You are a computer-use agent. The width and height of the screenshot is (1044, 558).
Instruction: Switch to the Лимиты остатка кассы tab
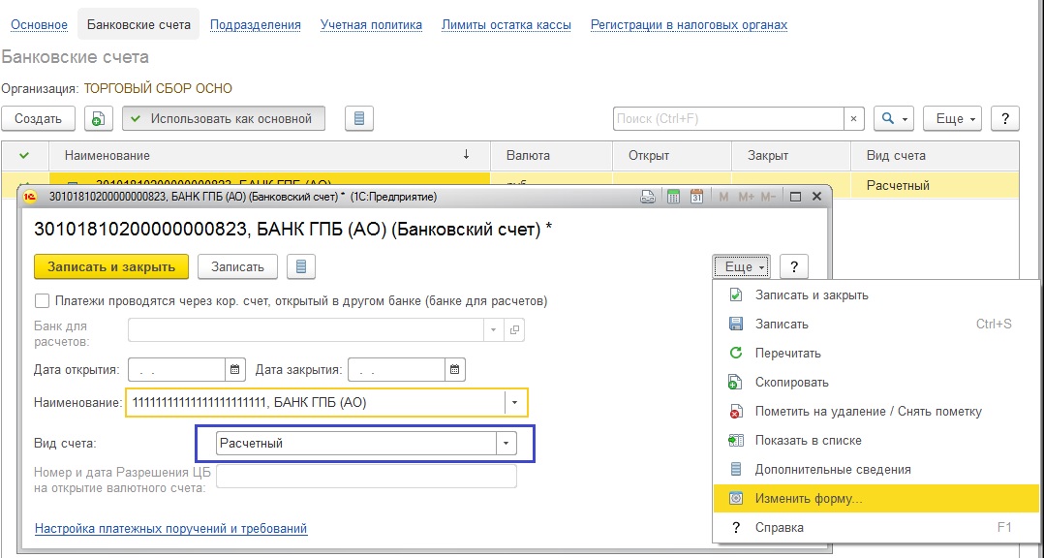pyautogui.click(x=506, y=24)
